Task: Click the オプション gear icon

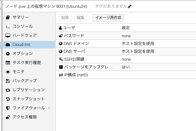Action: (x=8, y=54)
